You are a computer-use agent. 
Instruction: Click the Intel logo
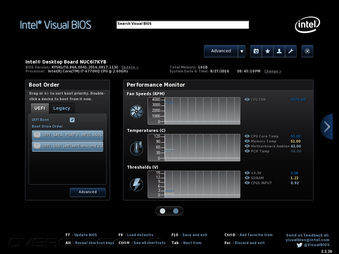click(307, 25)
